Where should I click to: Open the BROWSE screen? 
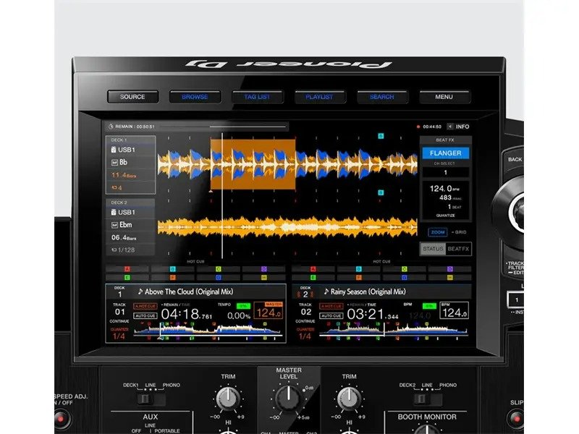pyautogui.click(x=195, y=95)
